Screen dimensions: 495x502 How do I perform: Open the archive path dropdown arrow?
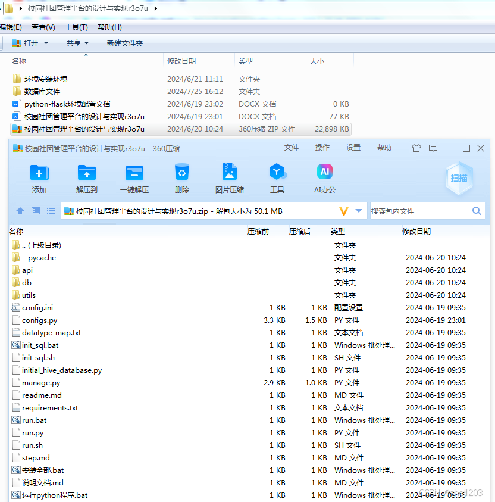coord(357,211)
